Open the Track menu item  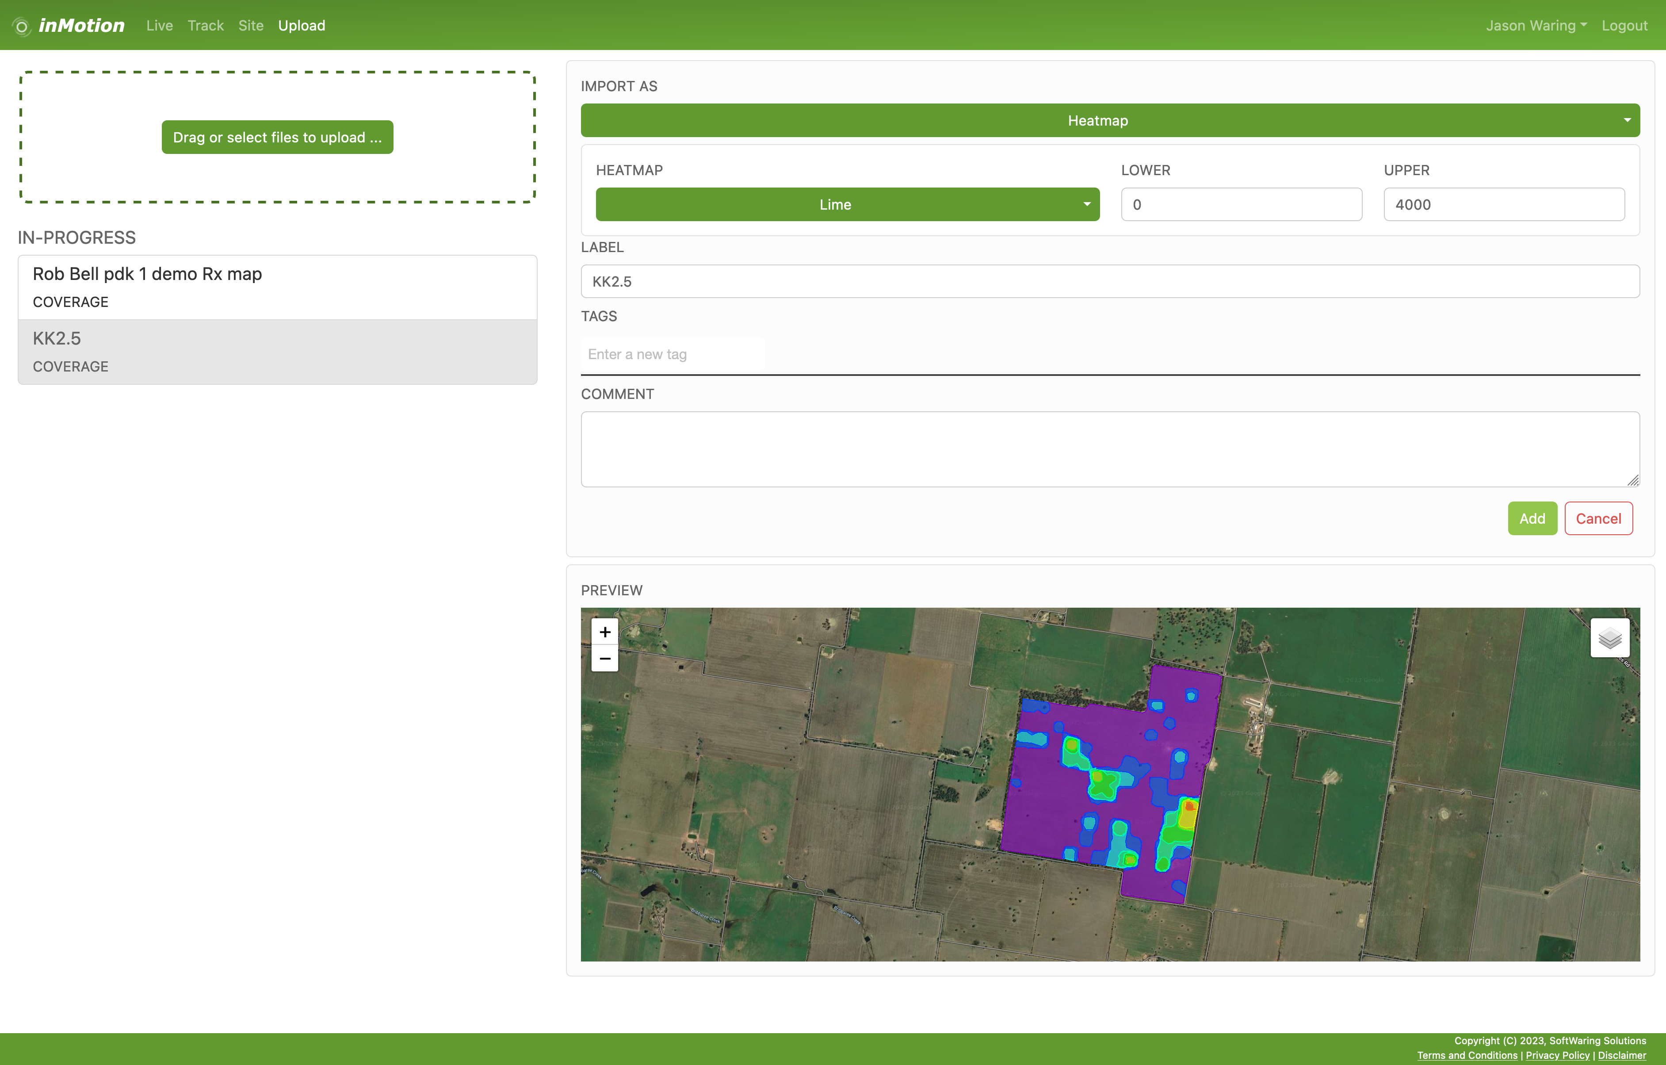point(206,26)
